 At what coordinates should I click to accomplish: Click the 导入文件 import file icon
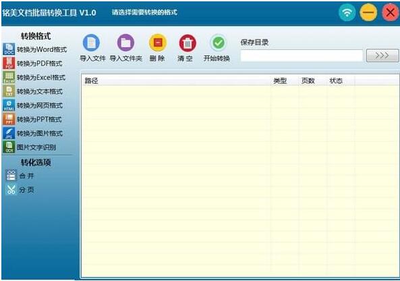[91, 43]
